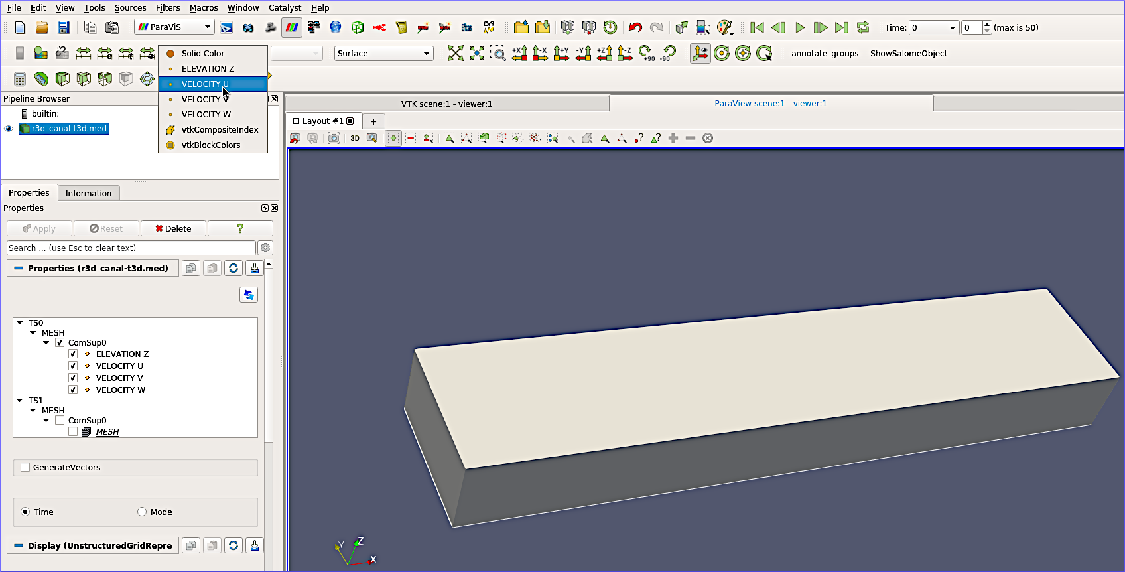Image resolution: width=1125 pixels, height=572 pixels.
Task: Click the color palette icon
Action: [724, 27]
